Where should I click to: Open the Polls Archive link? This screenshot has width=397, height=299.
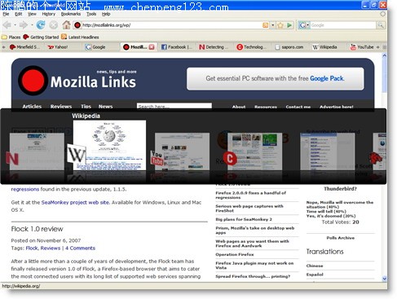coord(340,238)
